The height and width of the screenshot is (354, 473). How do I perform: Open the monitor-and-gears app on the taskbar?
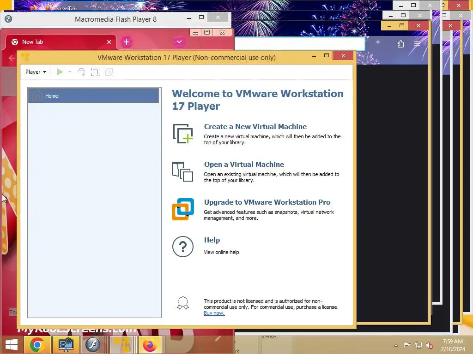click(x=66, y=345)
